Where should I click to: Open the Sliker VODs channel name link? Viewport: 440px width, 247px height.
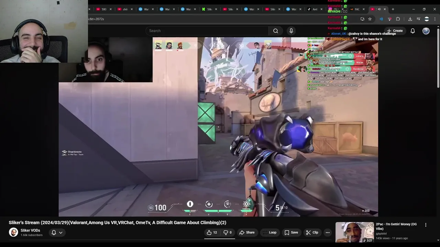[30, 231]
